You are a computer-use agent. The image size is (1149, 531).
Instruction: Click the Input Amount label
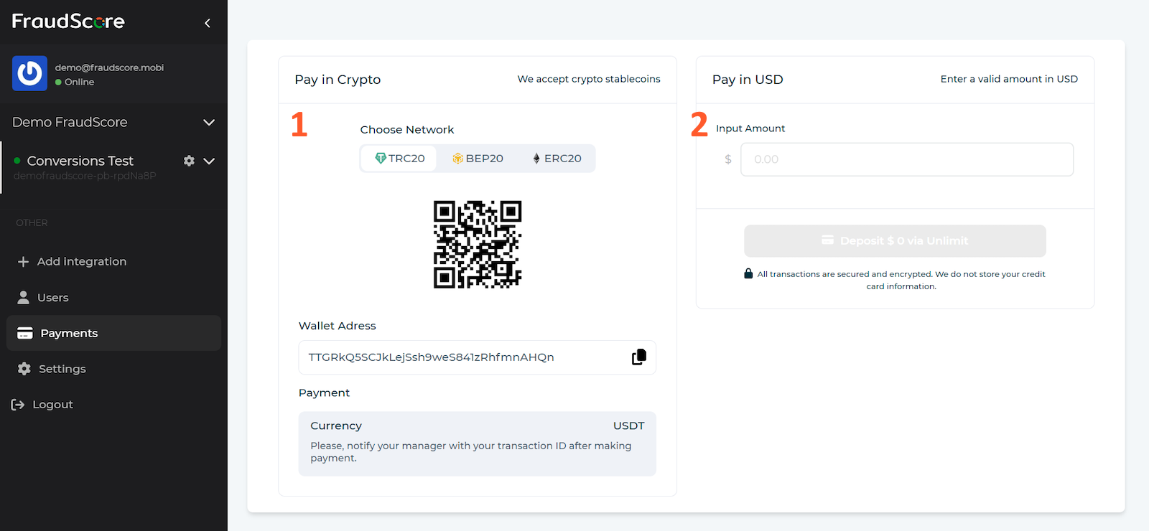click(750, 128)
